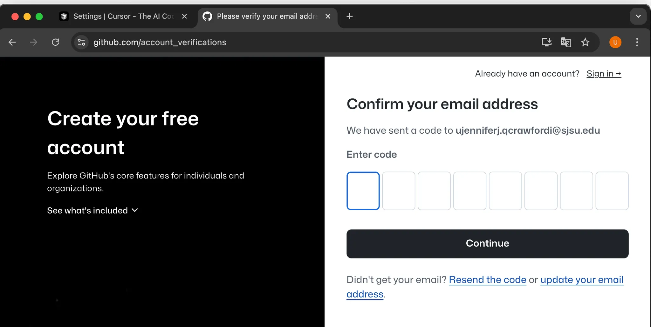The width and height of the screenshot is (651, 327).
Task: Select the seventh code digit box
Action: coord(577,191)
